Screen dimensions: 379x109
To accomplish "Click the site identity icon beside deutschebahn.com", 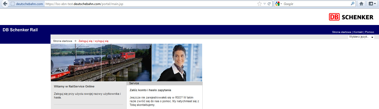I will [13, 4].
